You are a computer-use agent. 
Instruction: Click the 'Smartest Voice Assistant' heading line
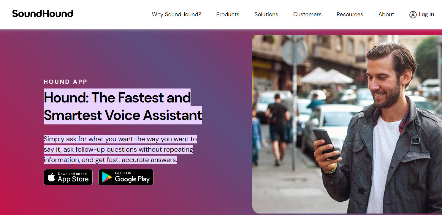123,115
